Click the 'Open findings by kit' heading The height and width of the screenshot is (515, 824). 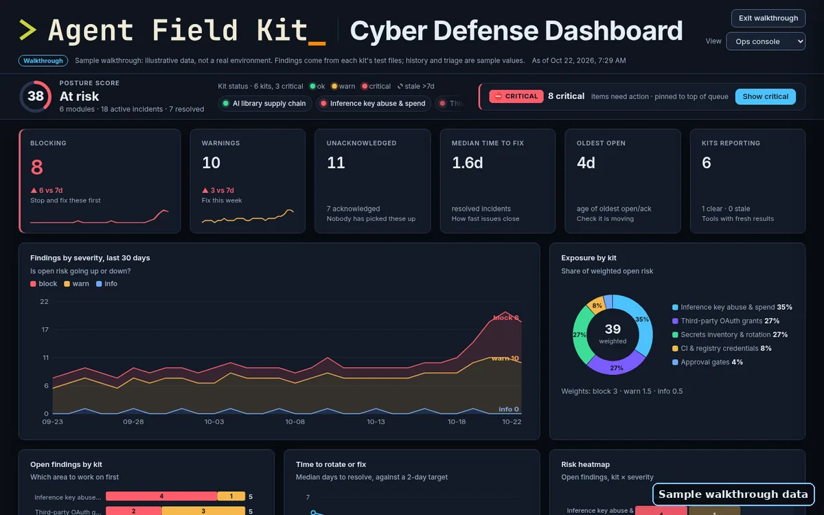[66, 465]
